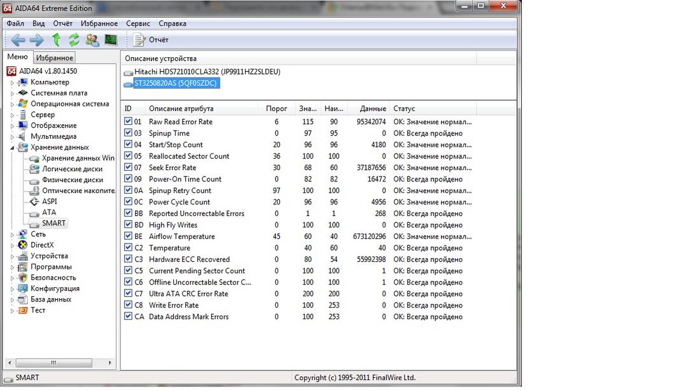
Task: Select the Хранение данных icon
Action: point(23,147)
